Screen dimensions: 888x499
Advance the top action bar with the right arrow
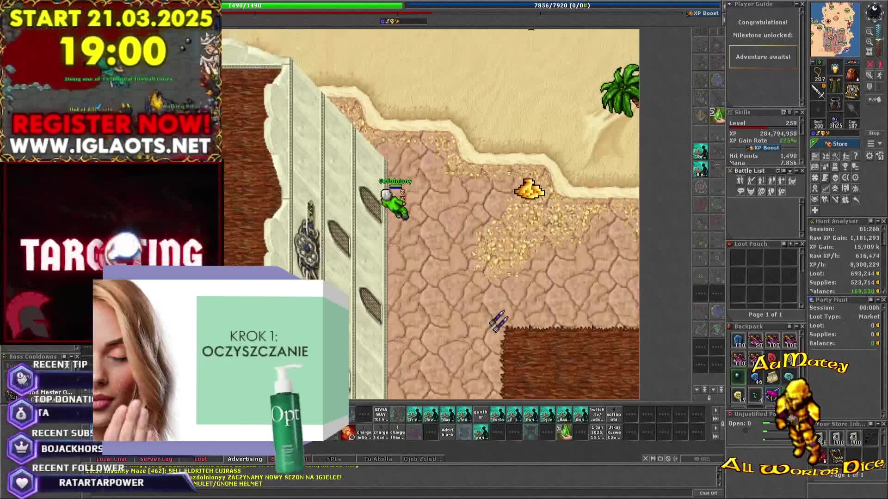(715, 410)
